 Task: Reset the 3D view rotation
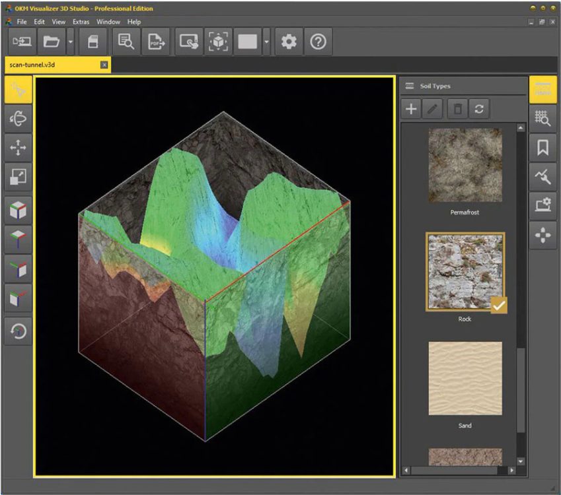click(17, 330)
